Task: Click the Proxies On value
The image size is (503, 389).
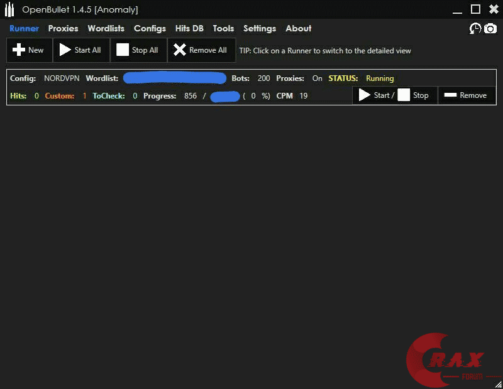Action: [x=318, y=78]
